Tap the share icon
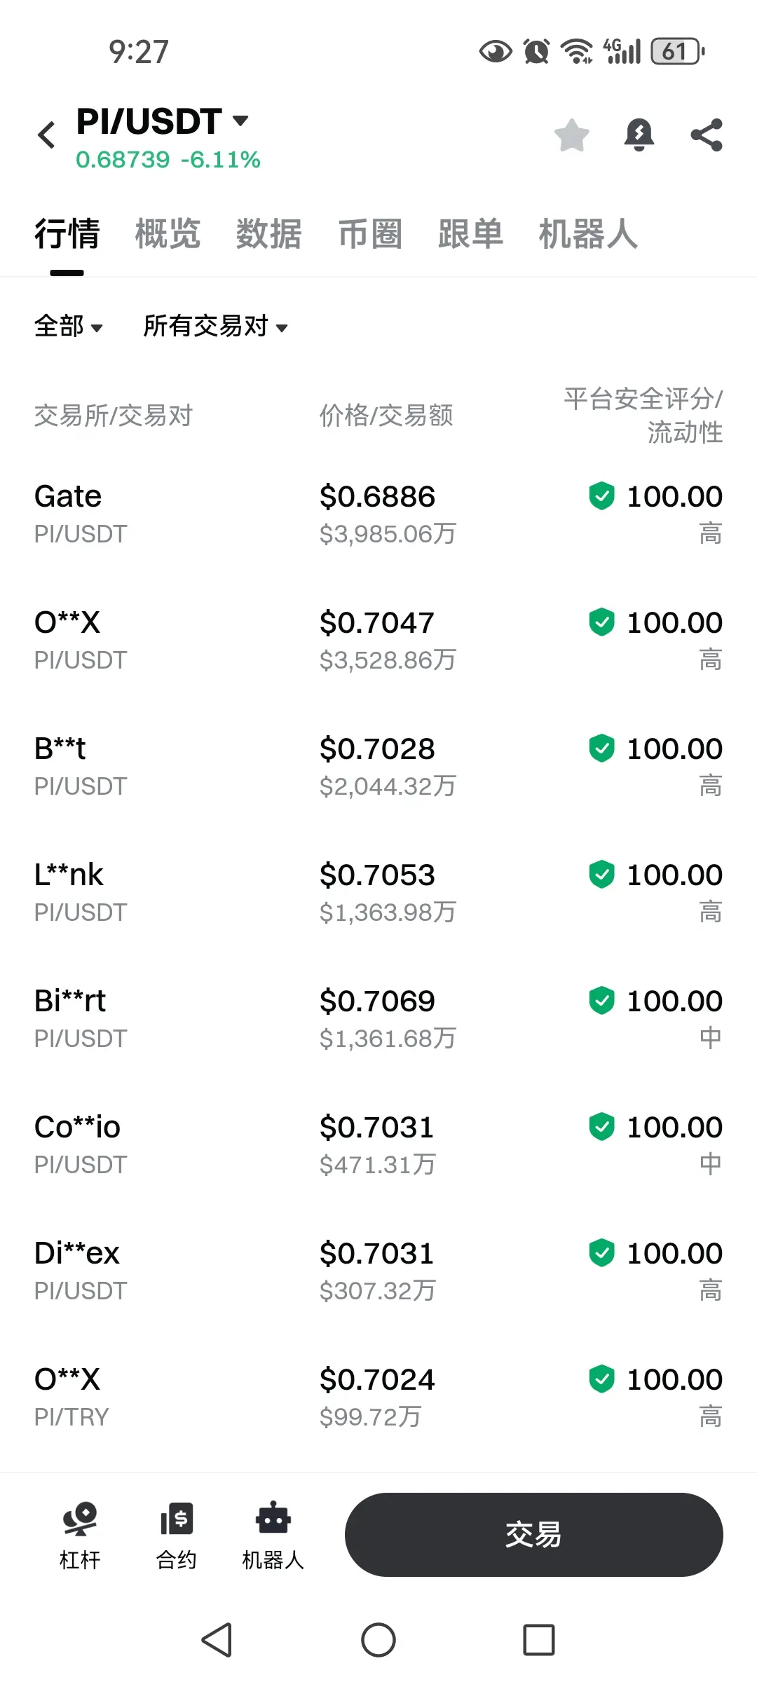757x1682 pixels. coord(707,135)
